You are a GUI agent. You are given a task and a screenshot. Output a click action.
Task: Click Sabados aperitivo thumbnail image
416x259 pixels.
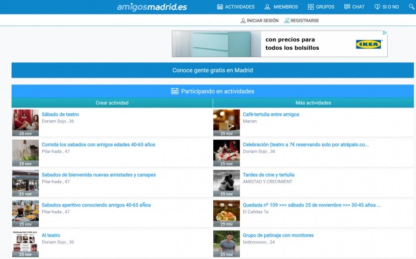pyautogui.click(x=25, y=213)
